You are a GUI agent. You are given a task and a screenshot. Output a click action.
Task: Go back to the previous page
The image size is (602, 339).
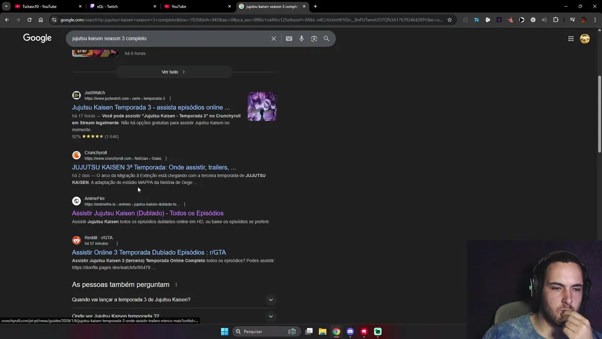tap(7, 20)
